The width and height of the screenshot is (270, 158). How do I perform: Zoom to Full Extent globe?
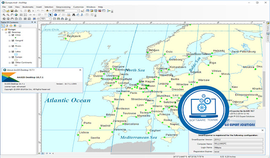coord(16,15)
